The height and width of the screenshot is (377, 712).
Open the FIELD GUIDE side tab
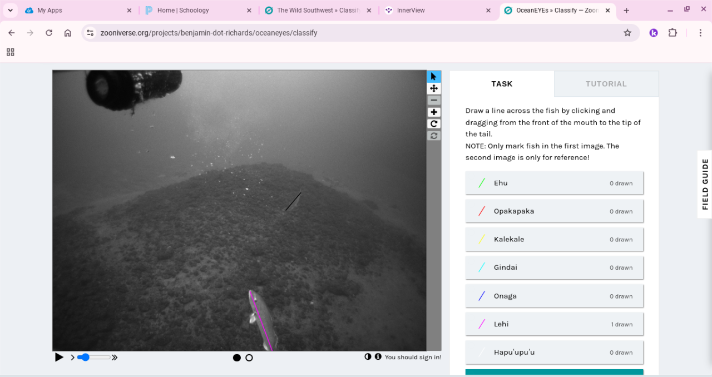pyautogui.click(x=705, y=184)
